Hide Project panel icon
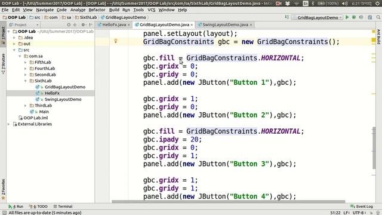Viewport: 382px width, 215px height. tap(91, 24)
